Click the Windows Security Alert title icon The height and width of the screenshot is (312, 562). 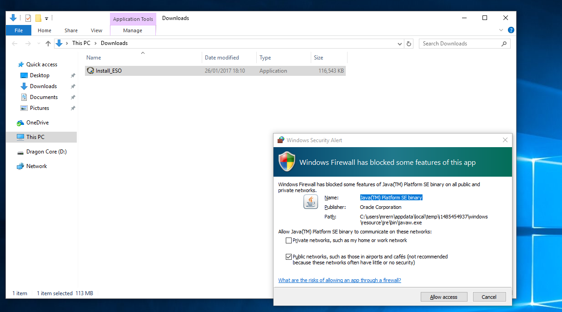click(x=281, y=140)
